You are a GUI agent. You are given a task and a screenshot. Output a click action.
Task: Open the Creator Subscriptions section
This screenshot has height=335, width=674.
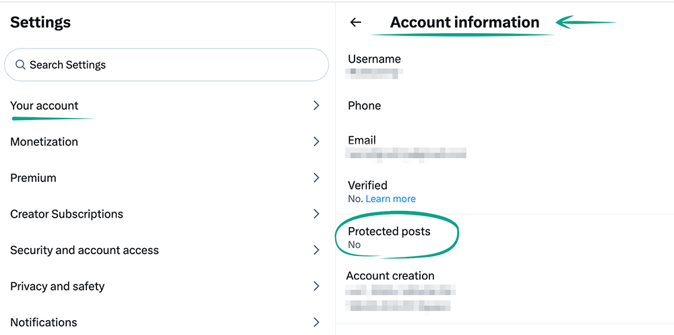tap(67, 214)
